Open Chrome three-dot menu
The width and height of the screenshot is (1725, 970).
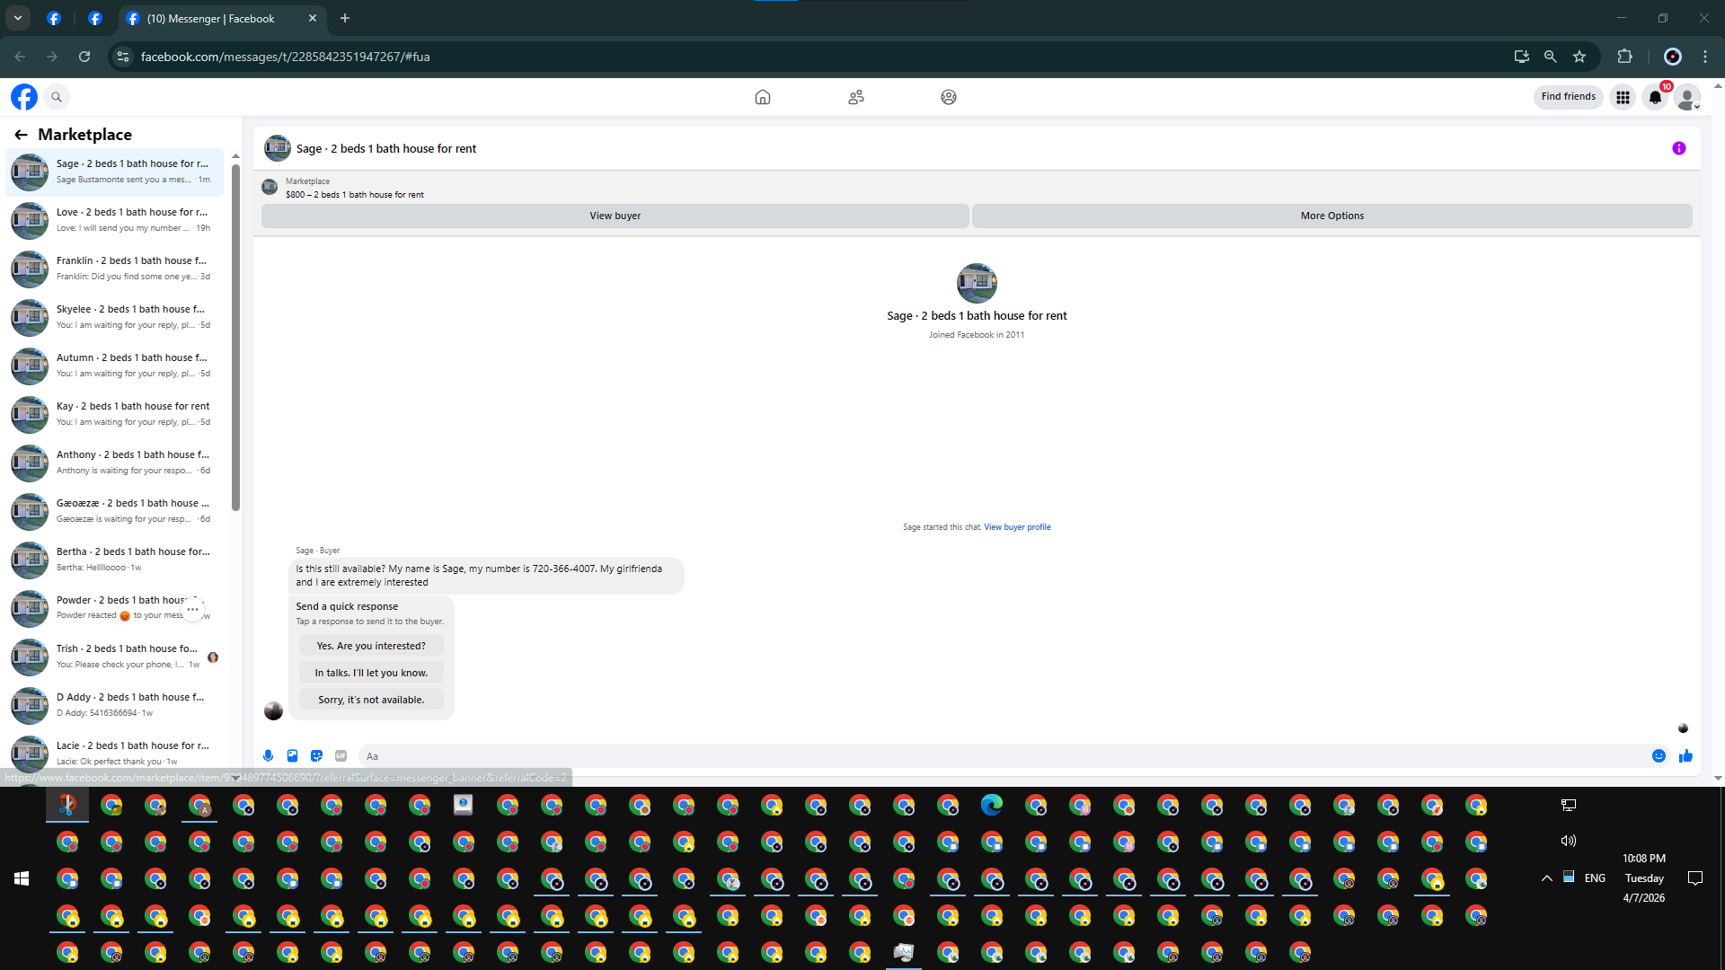coord(1705,57)
